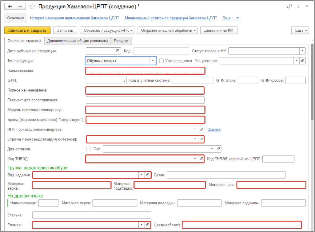The height and width of the screenshot is (232, 315).
Task: Focus Материал низа field
Action: 271,185
